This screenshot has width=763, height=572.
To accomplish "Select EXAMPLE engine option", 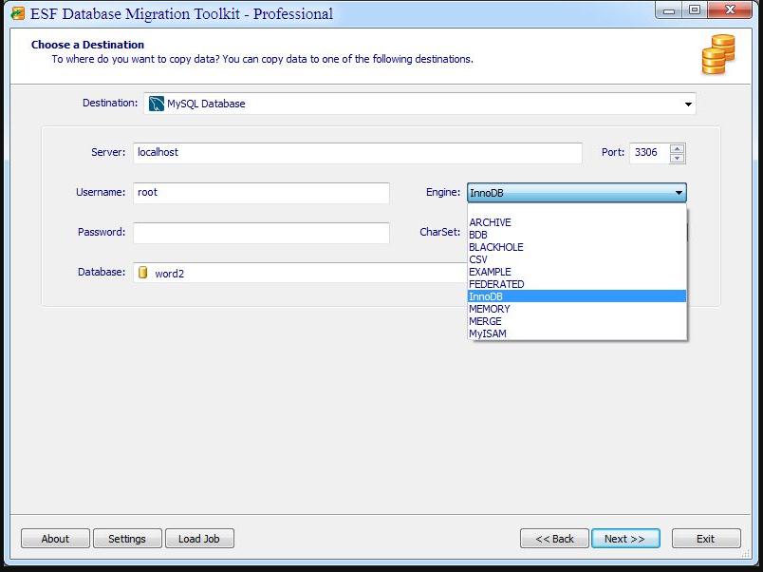I will (577, 272).
